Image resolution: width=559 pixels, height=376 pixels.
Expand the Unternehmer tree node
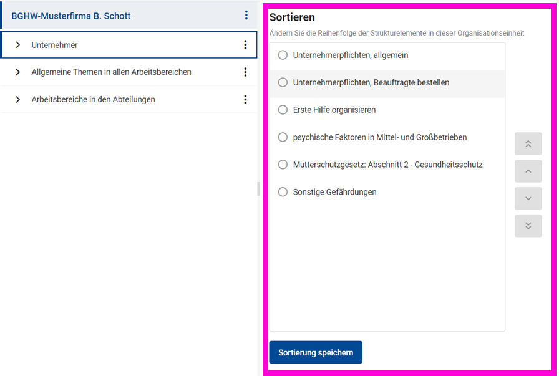coord(17,45)
